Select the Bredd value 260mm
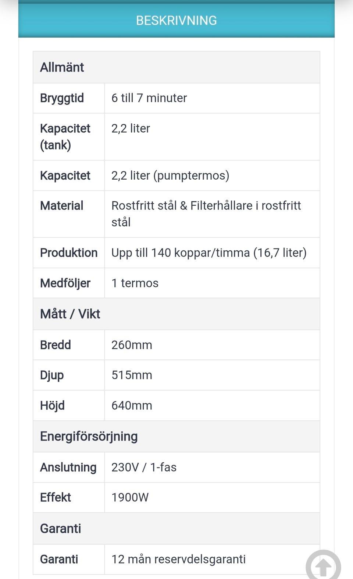The image size is (353, 579). point(132,345)
